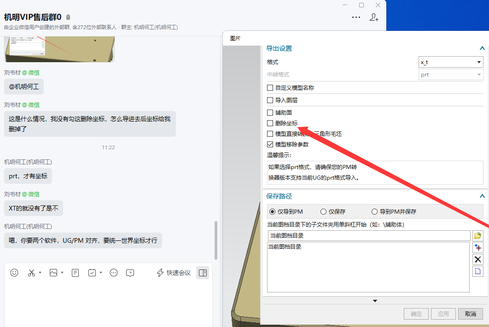Screen dimensions: 489x327
Task: Click the 图片 viewer title
Action: click(235, 38)
